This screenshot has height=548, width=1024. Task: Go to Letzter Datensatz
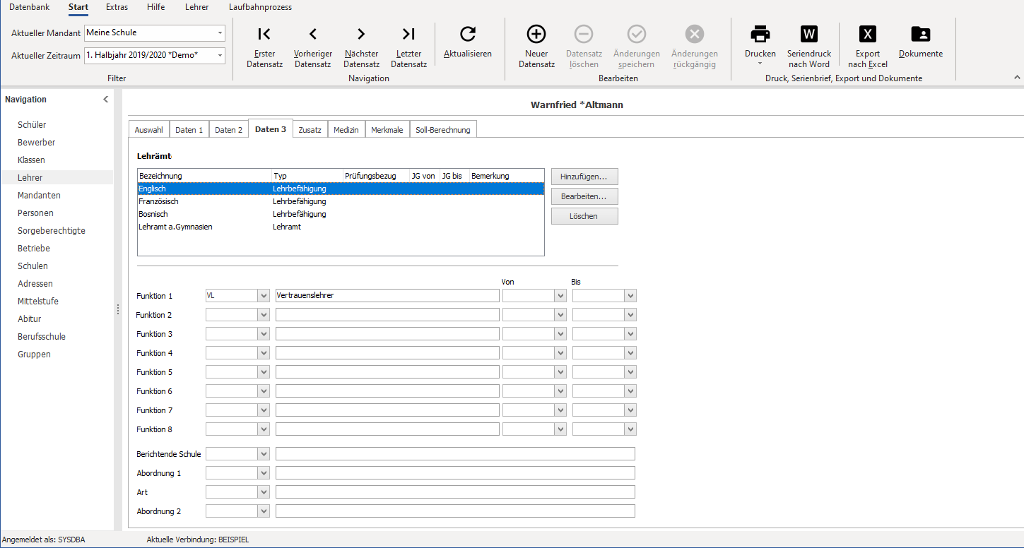click(x=408, y=34)
